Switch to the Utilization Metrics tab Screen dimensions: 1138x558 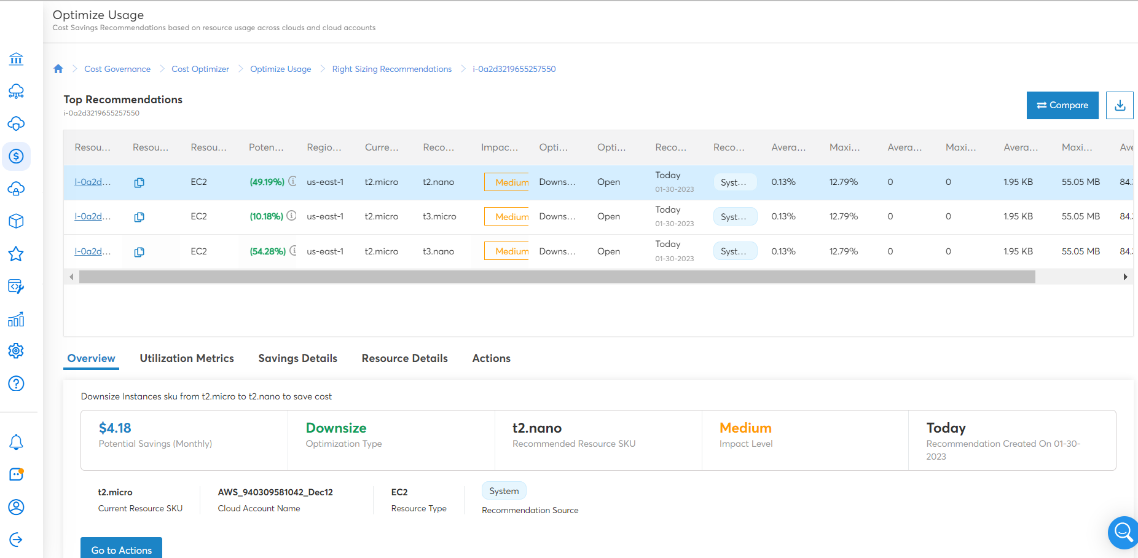[187, 358]
